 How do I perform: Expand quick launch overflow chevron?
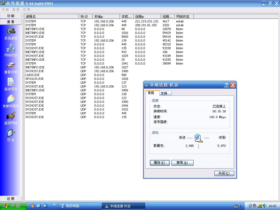[54, 205]
